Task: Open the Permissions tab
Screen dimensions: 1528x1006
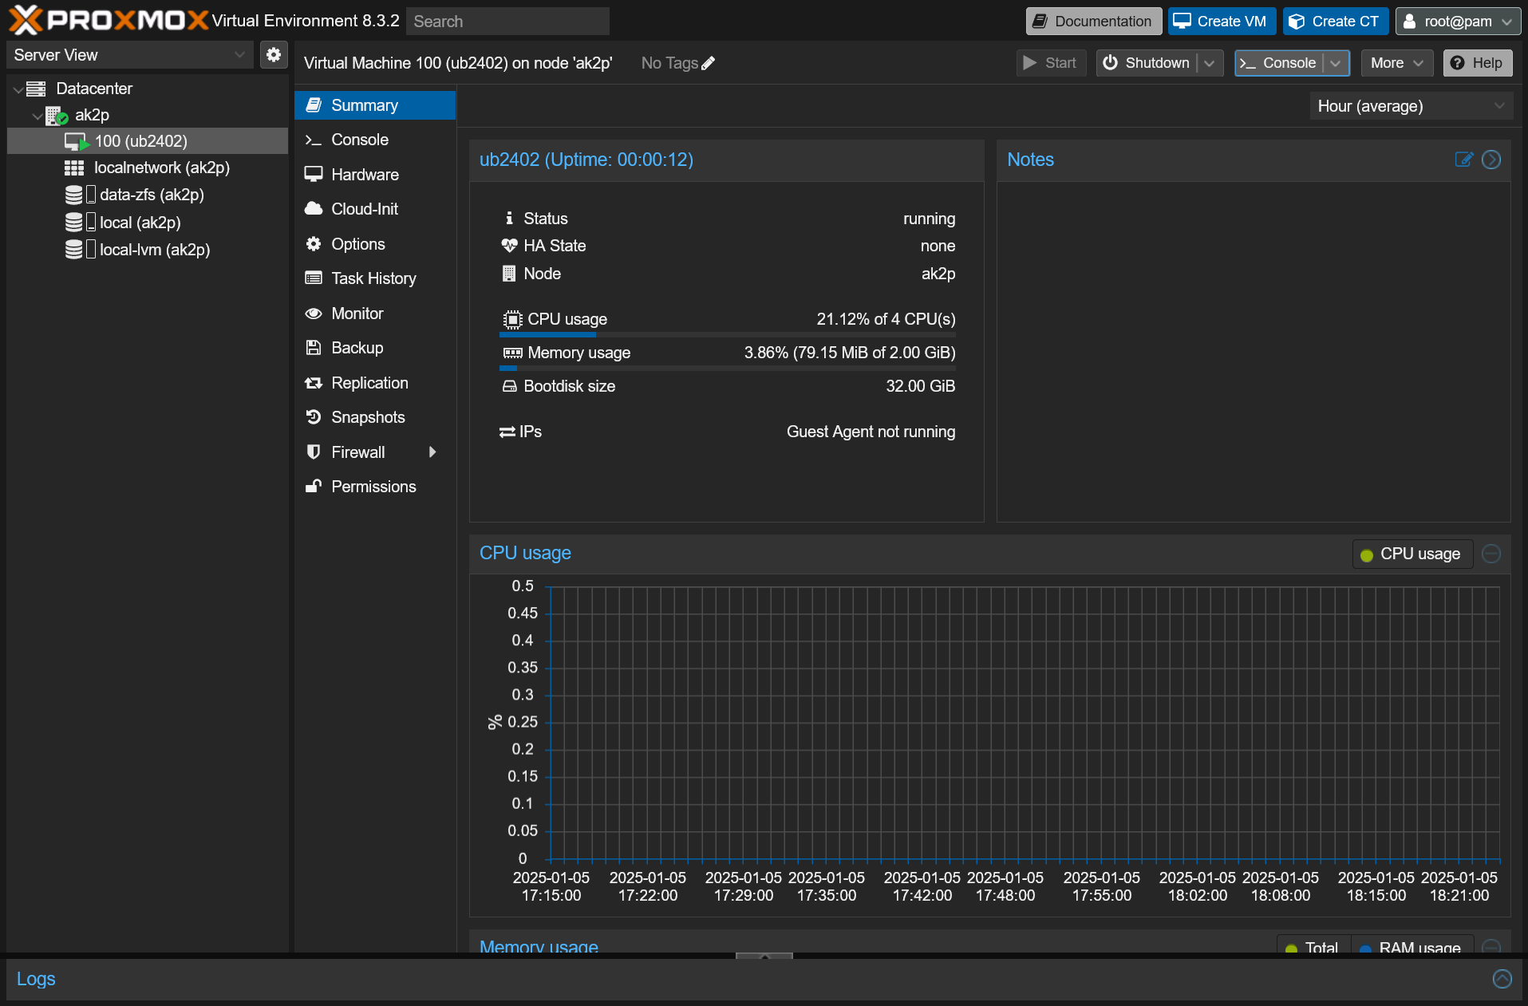Action: click(375, 487)
